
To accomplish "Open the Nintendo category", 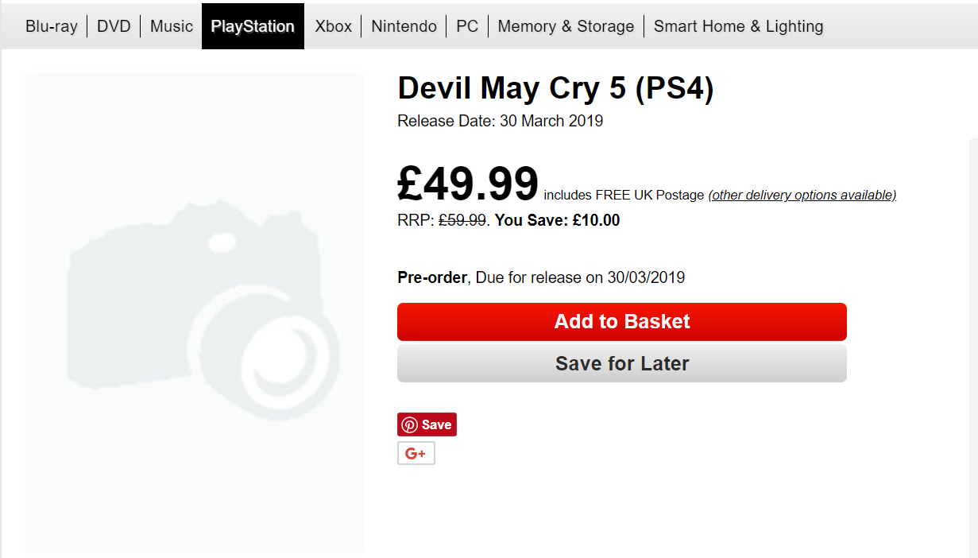I will click(x=404, y=26).
